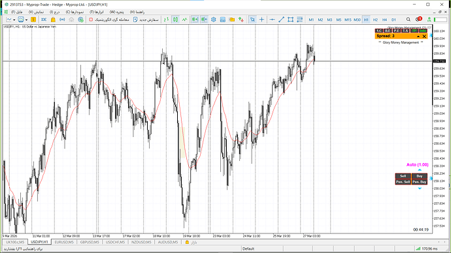
Task: Click the chart templates icon
Action: click(x=21, y=20)
